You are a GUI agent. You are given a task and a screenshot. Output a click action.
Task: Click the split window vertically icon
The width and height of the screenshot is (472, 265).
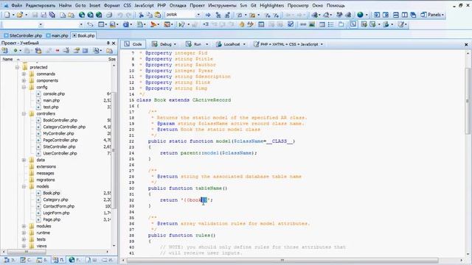pyautogui.click(x=405, y=15)
